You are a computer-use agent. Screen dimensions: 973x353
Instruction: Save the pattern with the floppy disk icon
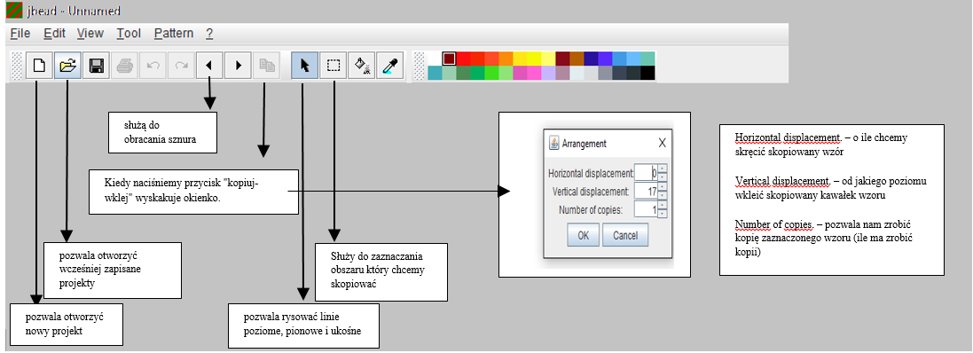[x=96, y=65]
